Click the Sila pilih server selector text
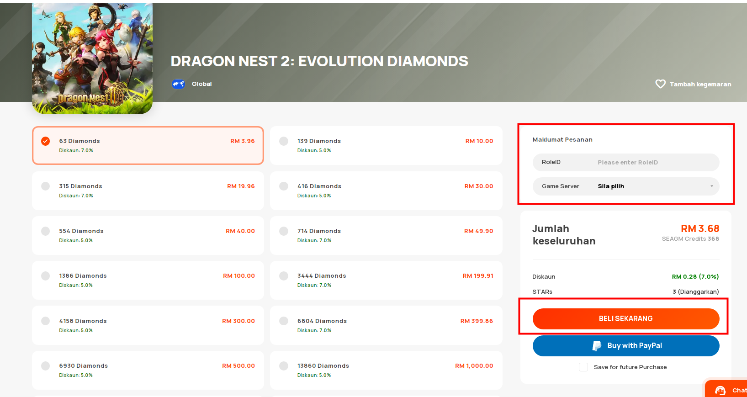The height and width of the screenshot is (397, 747). pos(611,186)
